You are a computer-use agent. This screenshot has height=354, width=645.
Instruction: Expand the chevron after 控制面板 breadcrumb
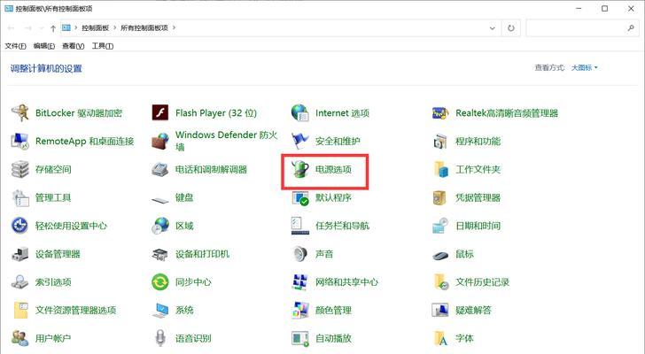tap(115, 27)
